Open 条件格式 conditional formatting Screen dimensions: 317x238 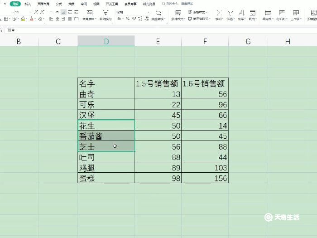point(178,15)
